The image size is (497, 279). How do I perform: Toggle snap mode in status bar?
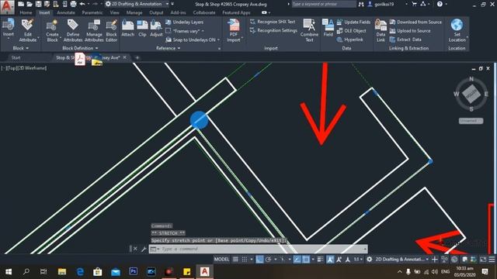[245, 260]
